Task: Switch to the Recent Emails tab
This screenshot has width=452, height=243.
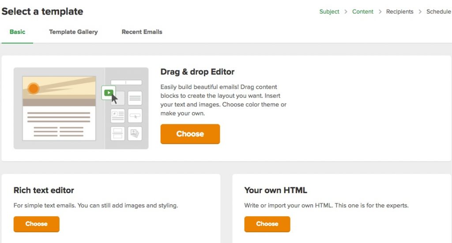Action: 142,32
